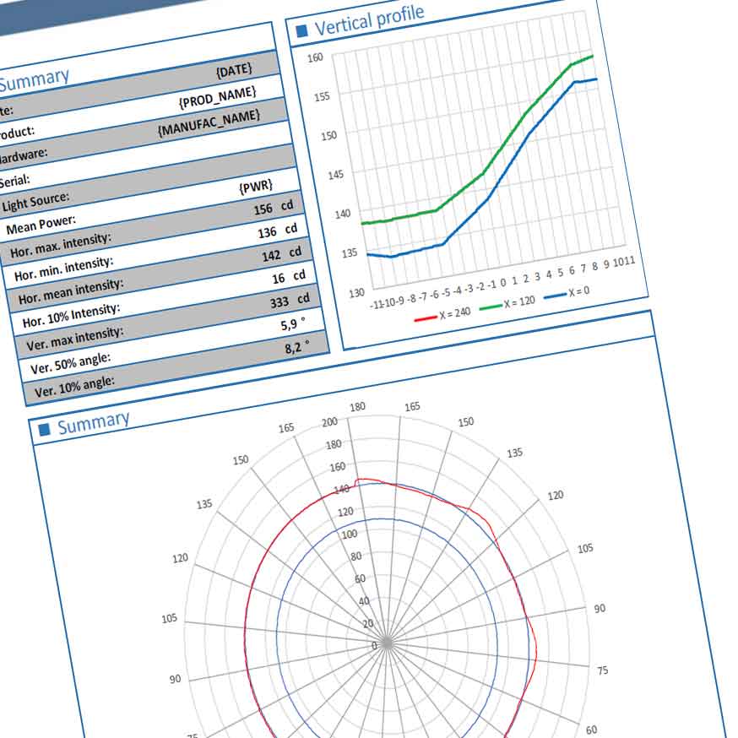Click Hor. 10% Intensity value 16
738x738 pixels.
pyautogui.click(x=278, y=278)
